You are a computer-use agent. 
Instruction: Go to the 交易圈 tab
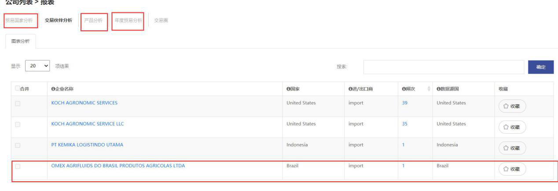point(161,20)
